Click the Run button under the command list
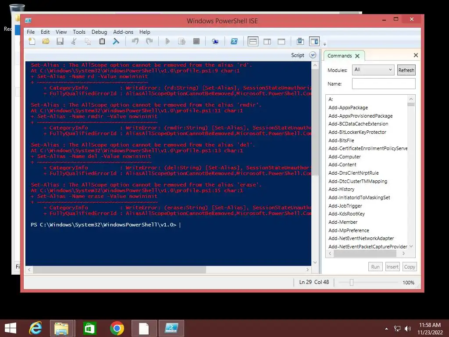Screen dimensions: 449x337 tap(375, 267)
